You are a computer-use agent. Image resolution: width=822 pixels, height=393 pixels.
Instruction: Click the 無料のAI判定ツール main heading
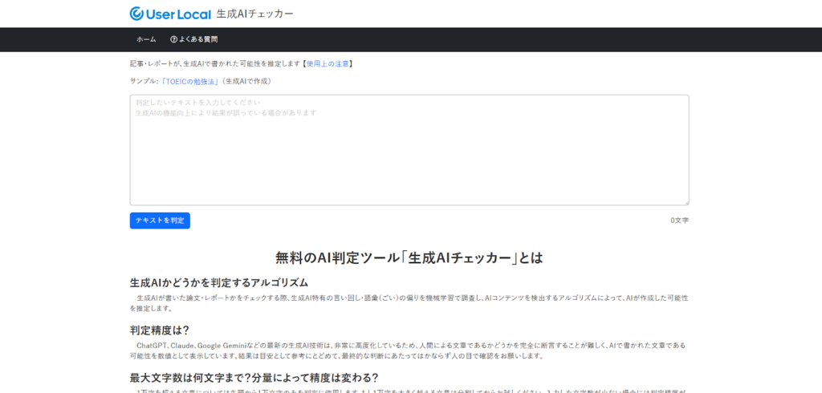[x=409, y=257]
